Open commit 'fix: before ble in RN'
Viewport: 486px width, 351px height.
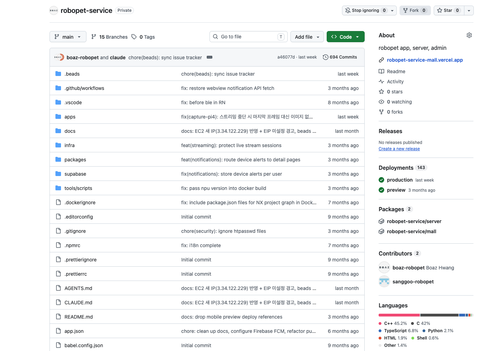coord(203,102)
